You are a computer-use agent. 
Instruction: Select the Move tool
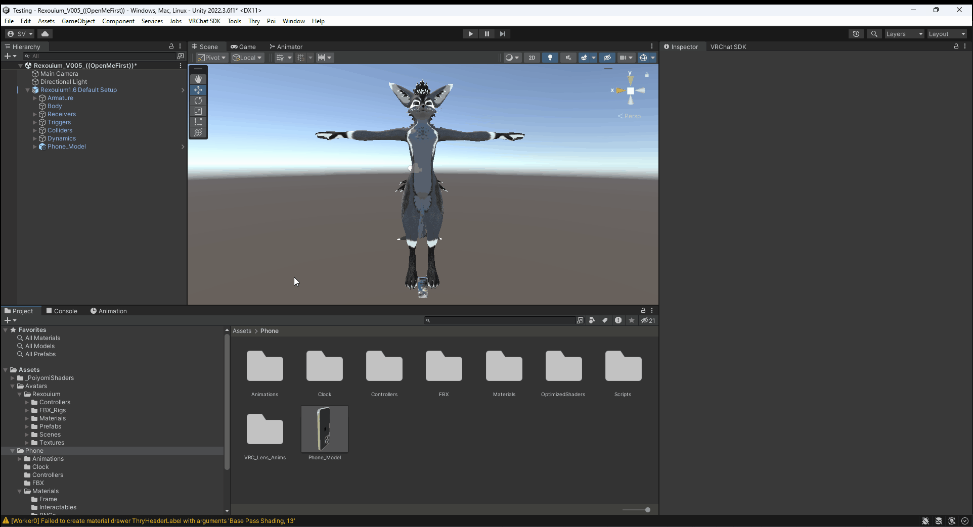pos(198,90)
